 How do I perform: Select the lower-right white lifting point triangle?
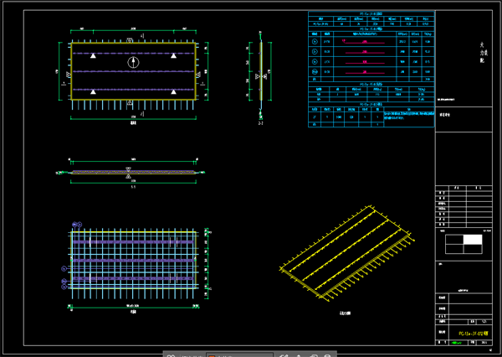[x=173, y=92]
